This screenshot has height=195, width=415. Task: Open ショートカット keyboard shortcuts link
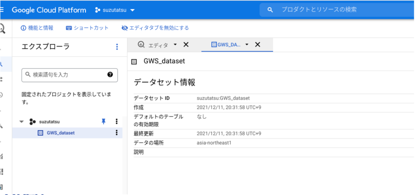pos(87,28)
